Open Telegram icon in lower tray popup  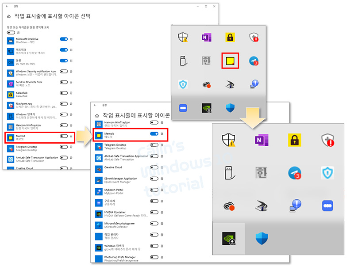point(295,173)
